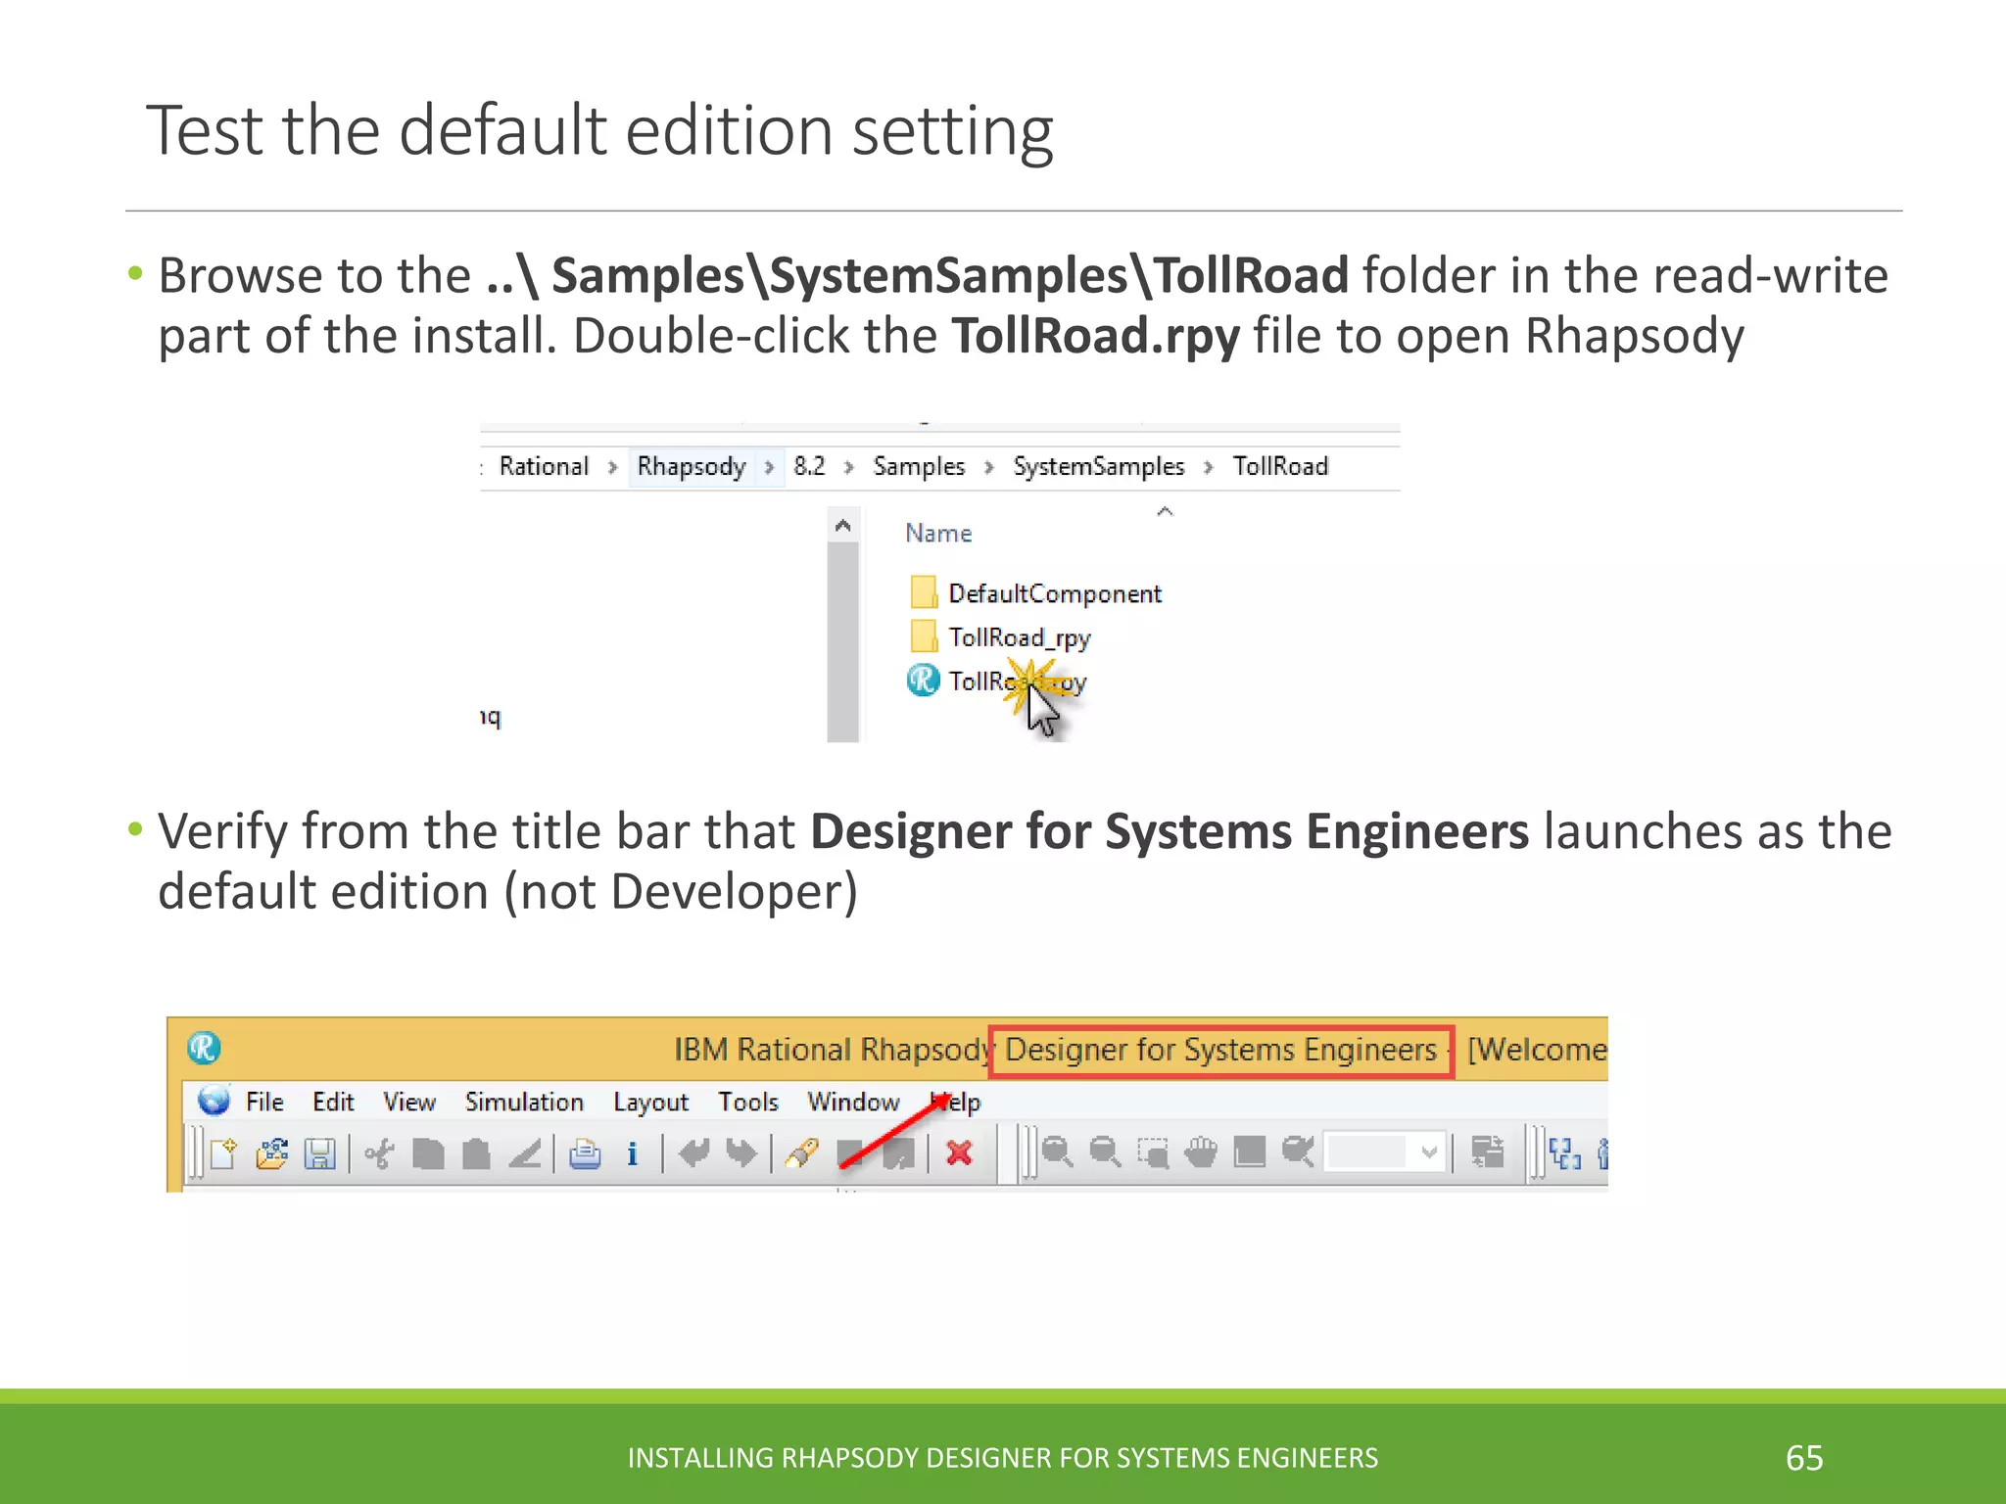Click the TollRoad.rpy Rhapsody file icon
2006x1504 pixels.
point(923,680)
